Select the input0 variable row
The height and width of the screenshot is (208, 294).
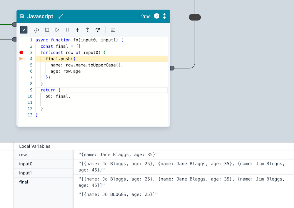pyautogui.click(x=25, y=164)
